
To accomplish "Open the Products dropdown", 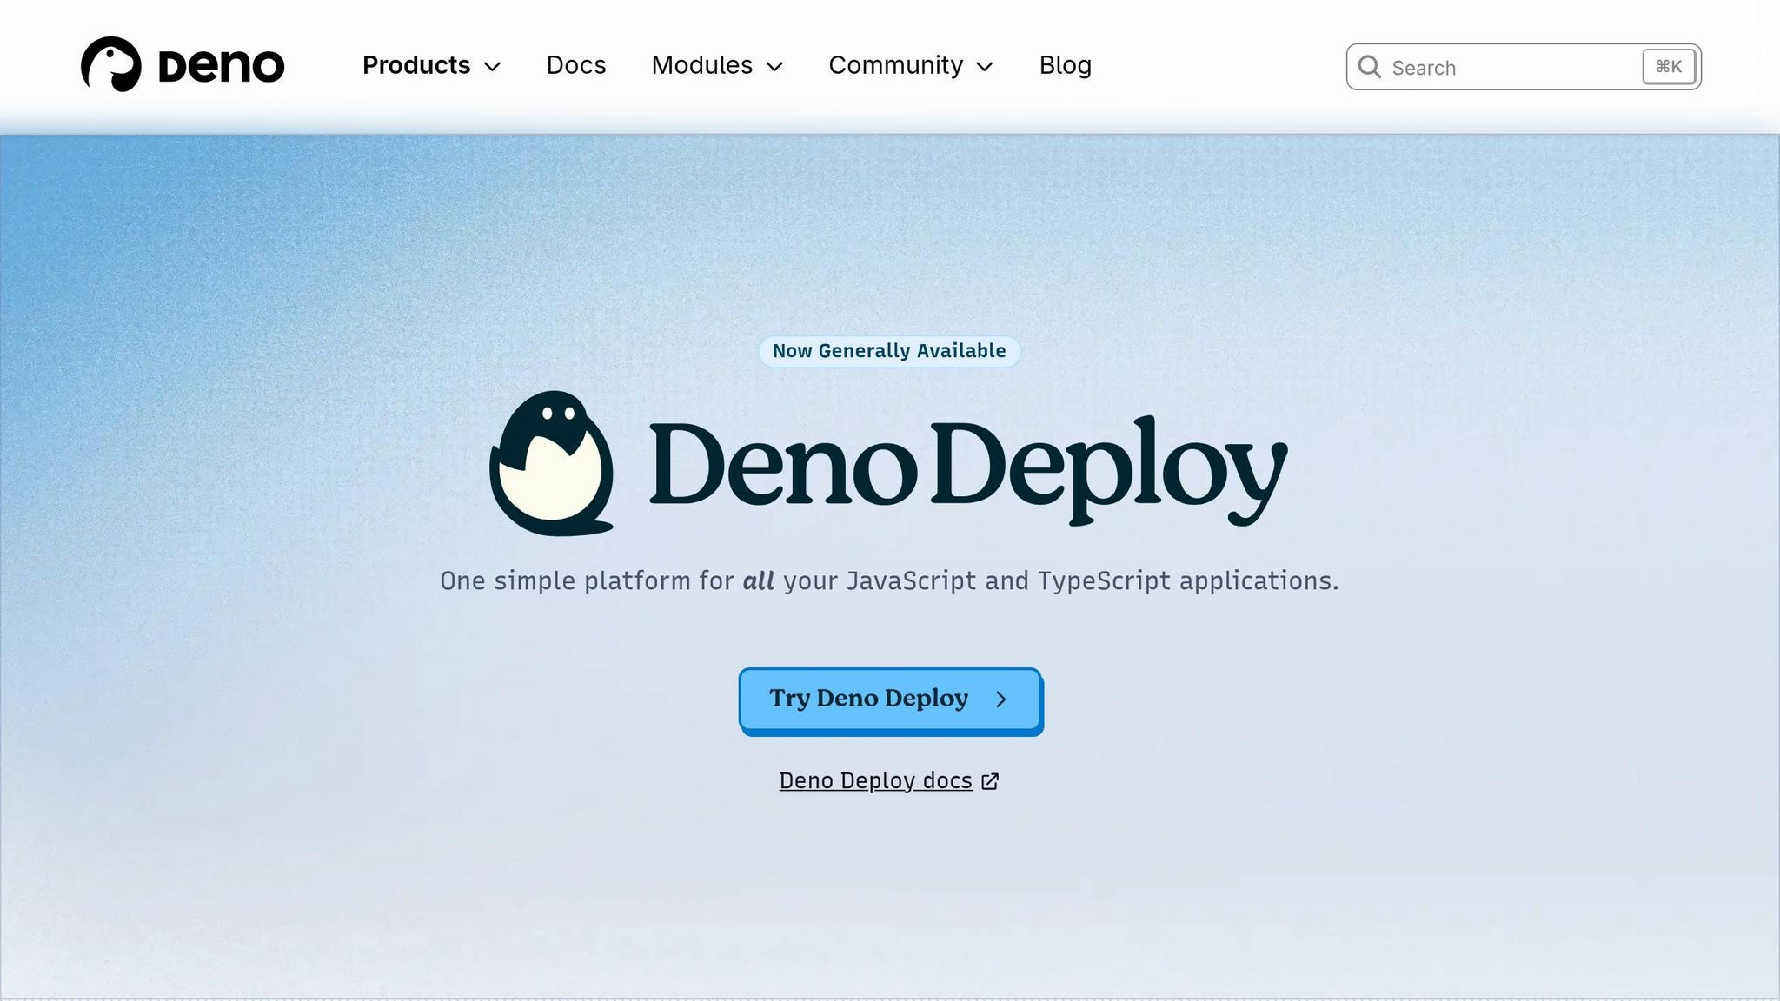I will 416,65.
